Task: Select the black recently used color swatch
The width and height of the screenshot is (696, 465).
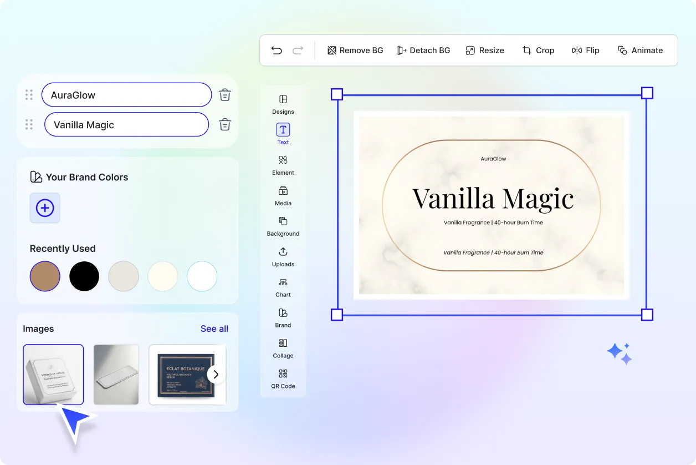Action: click(x=84, y=276)
